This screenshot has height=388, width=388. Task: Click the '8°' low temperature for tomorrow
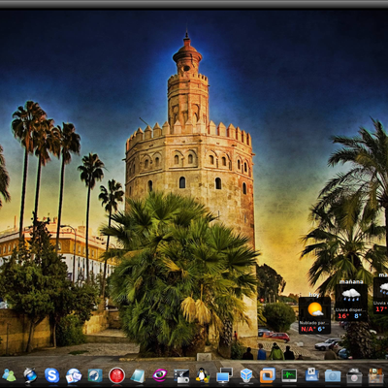[358, 316]
